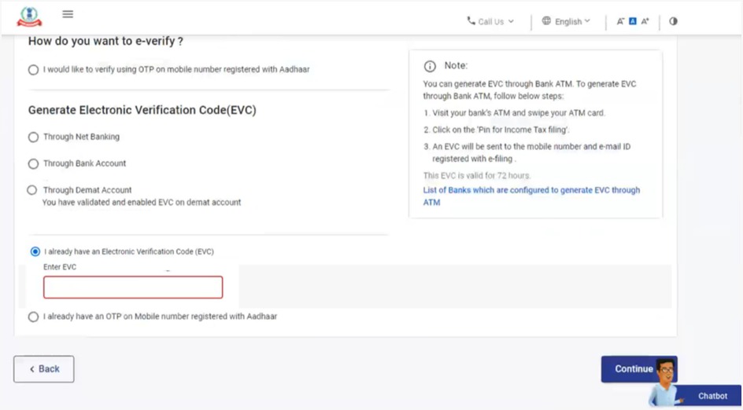Click the Back button

pyautogui.click(x=44, y=369)
